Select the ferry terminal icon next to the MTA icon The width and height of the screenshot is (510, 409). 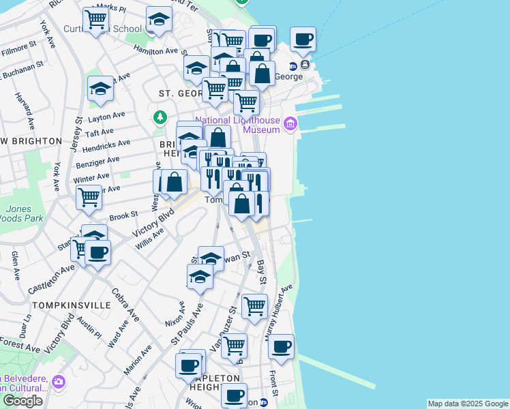click(x=305, y=64)
